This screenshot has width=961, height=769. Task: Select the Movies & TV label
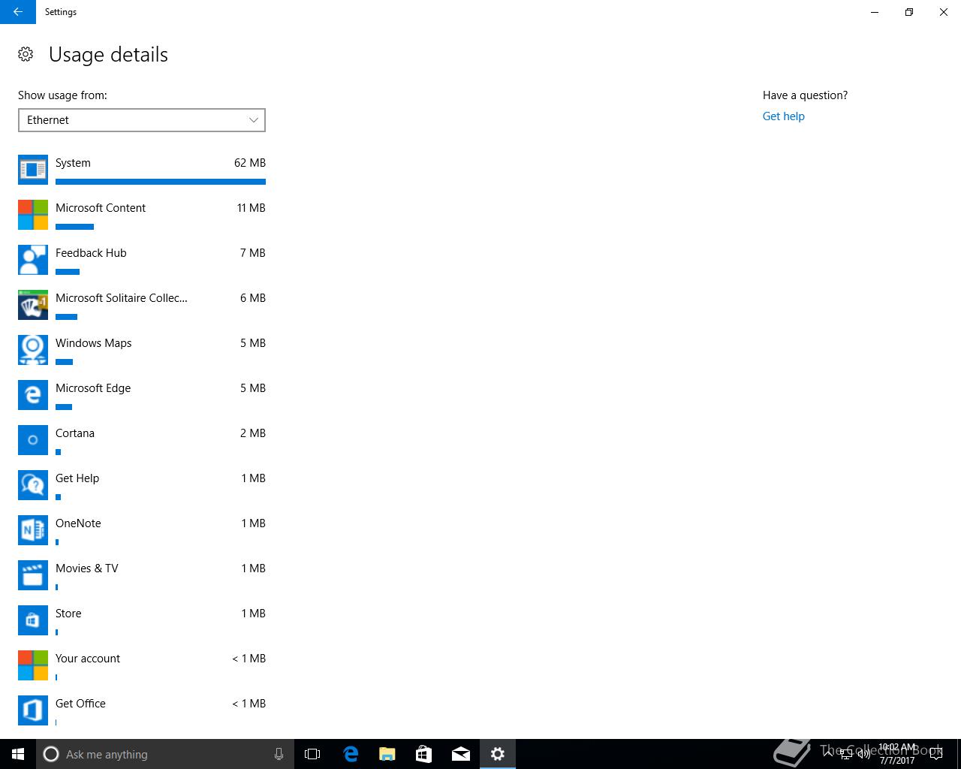[x=86, y=568]
